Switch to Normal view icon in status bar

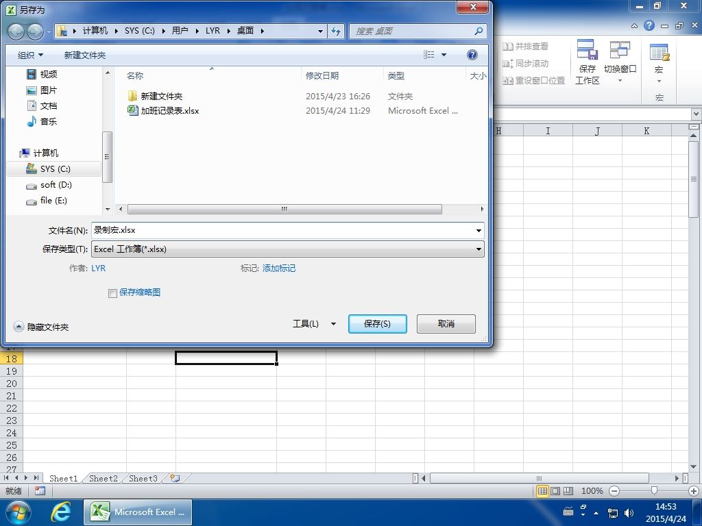coord(543,491)
